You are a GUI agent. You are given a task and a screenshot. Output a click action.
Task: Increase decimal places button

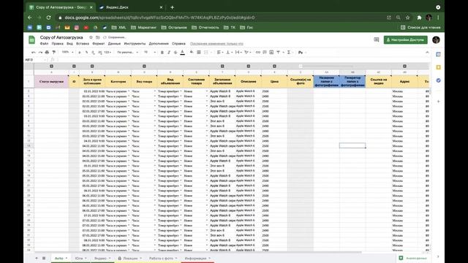click(100, 52)
